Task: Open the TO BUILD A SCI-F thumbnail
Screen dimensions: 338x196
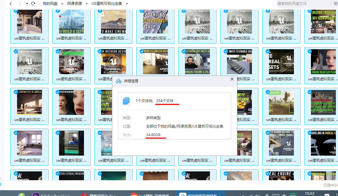Action: 71,22
